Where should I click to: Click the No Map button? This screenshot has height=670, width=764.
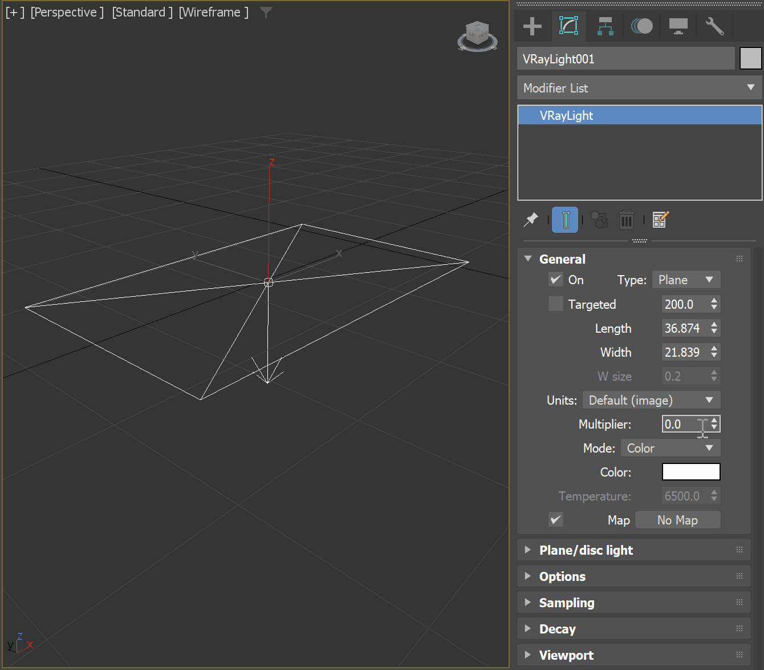677,519
